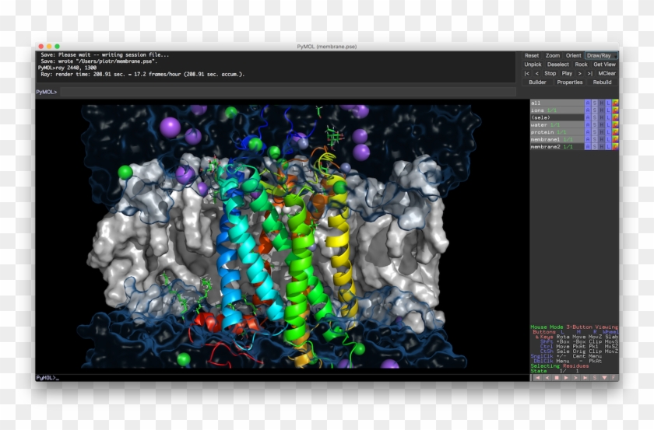Image resolution: width=654 pixels, height=430 pixels.
Task: Open the Label (L) menu for the protein object
Action: pyautogui.click(x=609, y=131)
